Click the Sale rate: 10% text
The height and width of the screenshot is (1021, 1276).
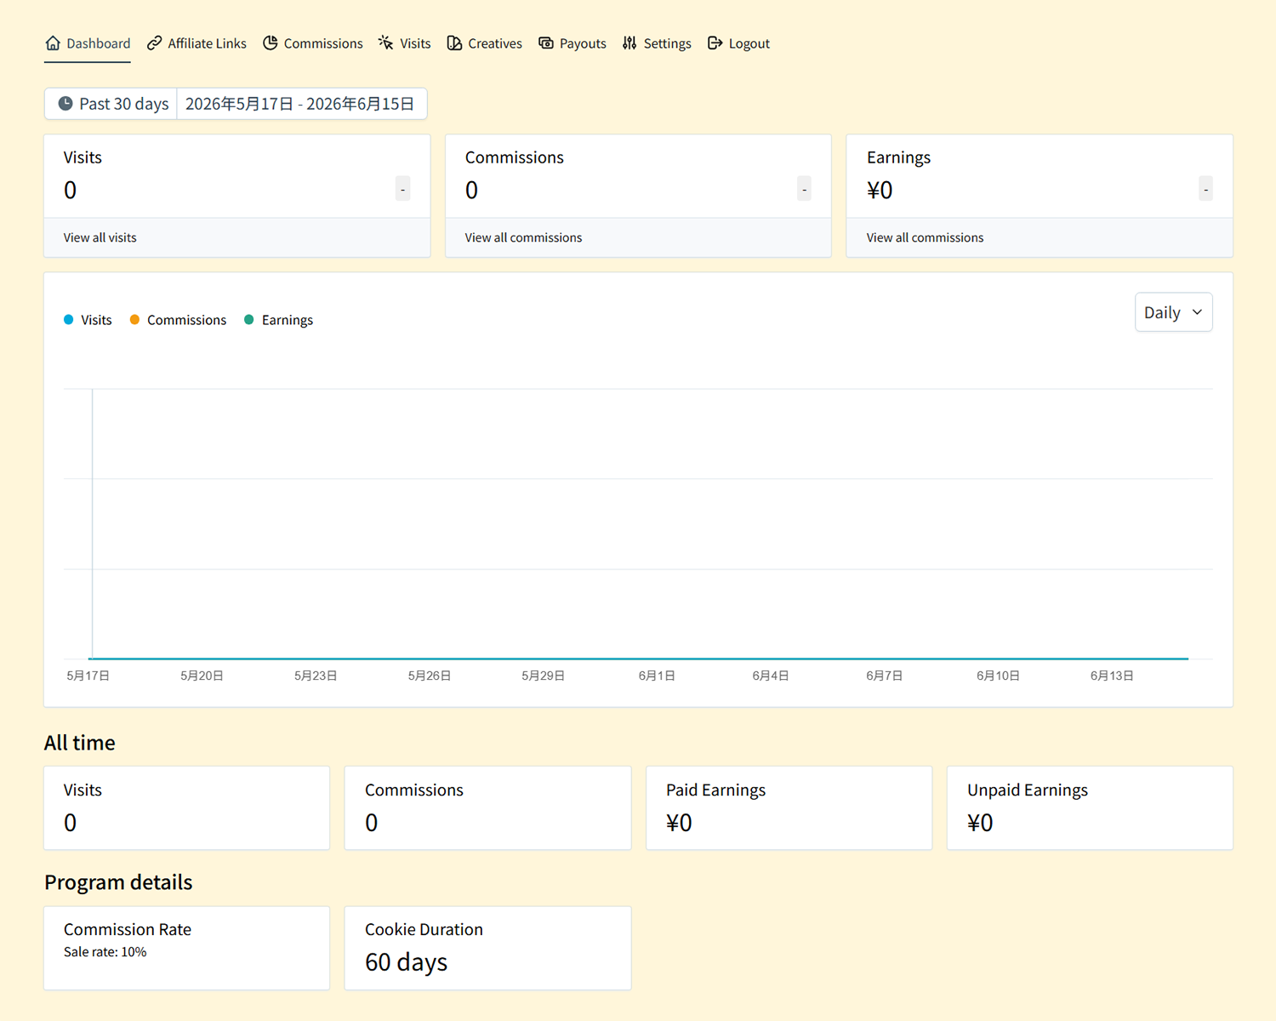pos(105,952)
